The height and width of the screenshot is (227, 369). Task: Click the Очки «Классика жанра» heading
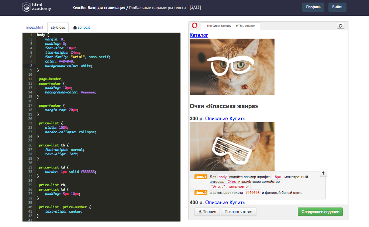pos(224,106)
